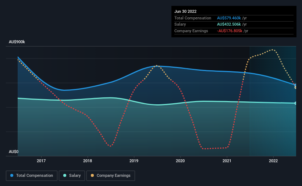The image size is (302, 186).
Task: Toggle the Salary legend button
Action: (x=72, y=176)
